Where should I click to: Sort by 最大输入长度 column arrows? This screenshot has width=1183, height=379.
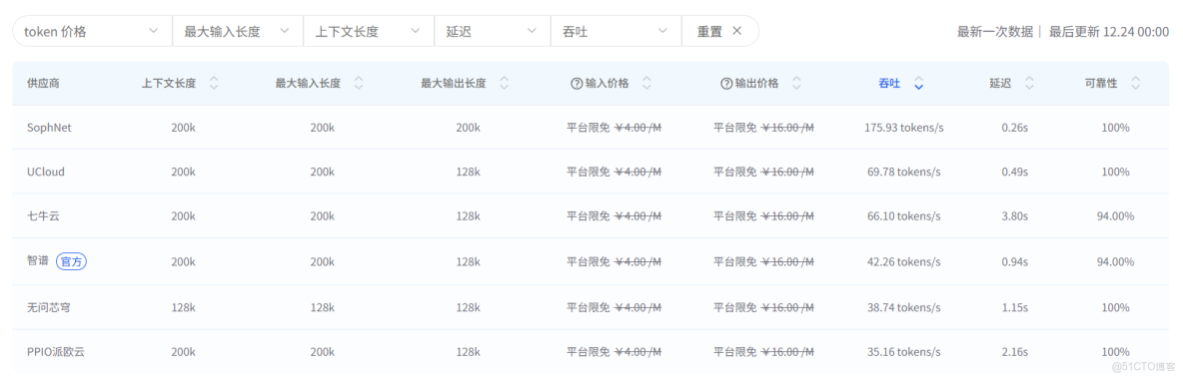[359, 84]
